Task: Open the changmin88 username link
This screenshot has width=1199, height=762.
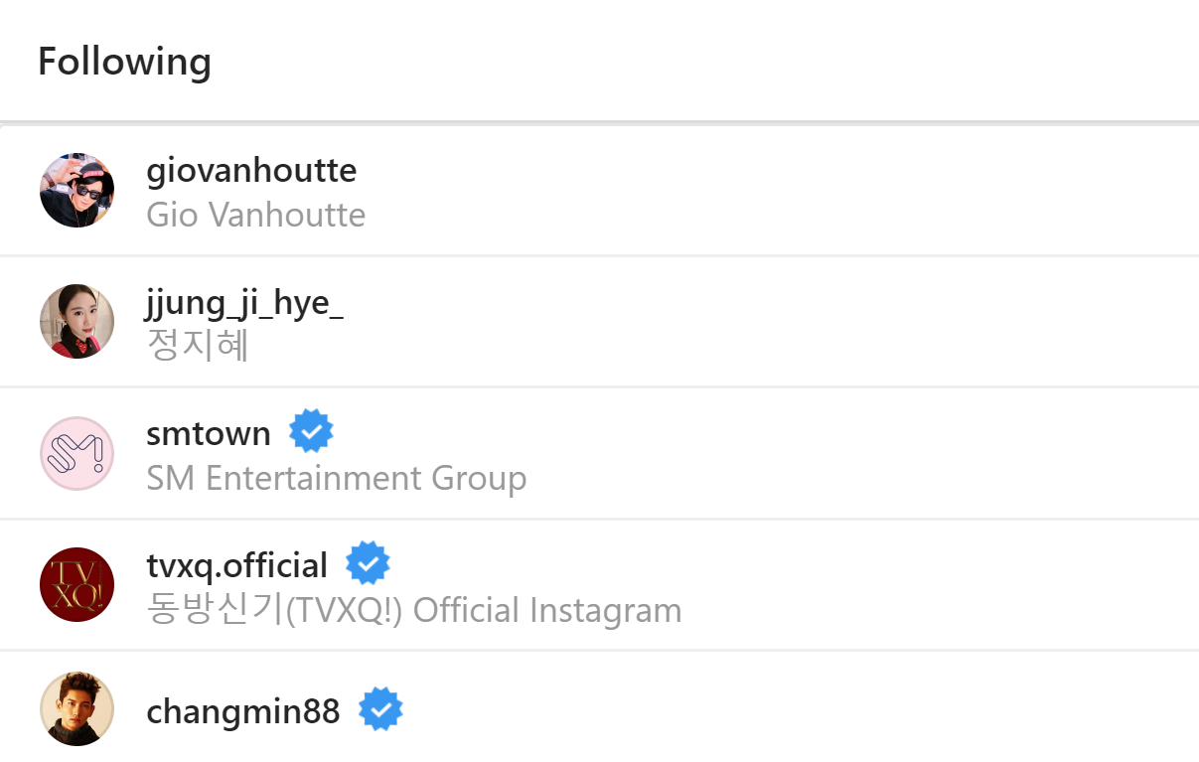Action: click(x=242, y=711)
